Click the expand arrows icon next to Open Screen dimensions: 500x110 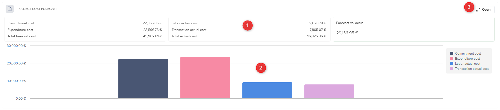[478, 10]
